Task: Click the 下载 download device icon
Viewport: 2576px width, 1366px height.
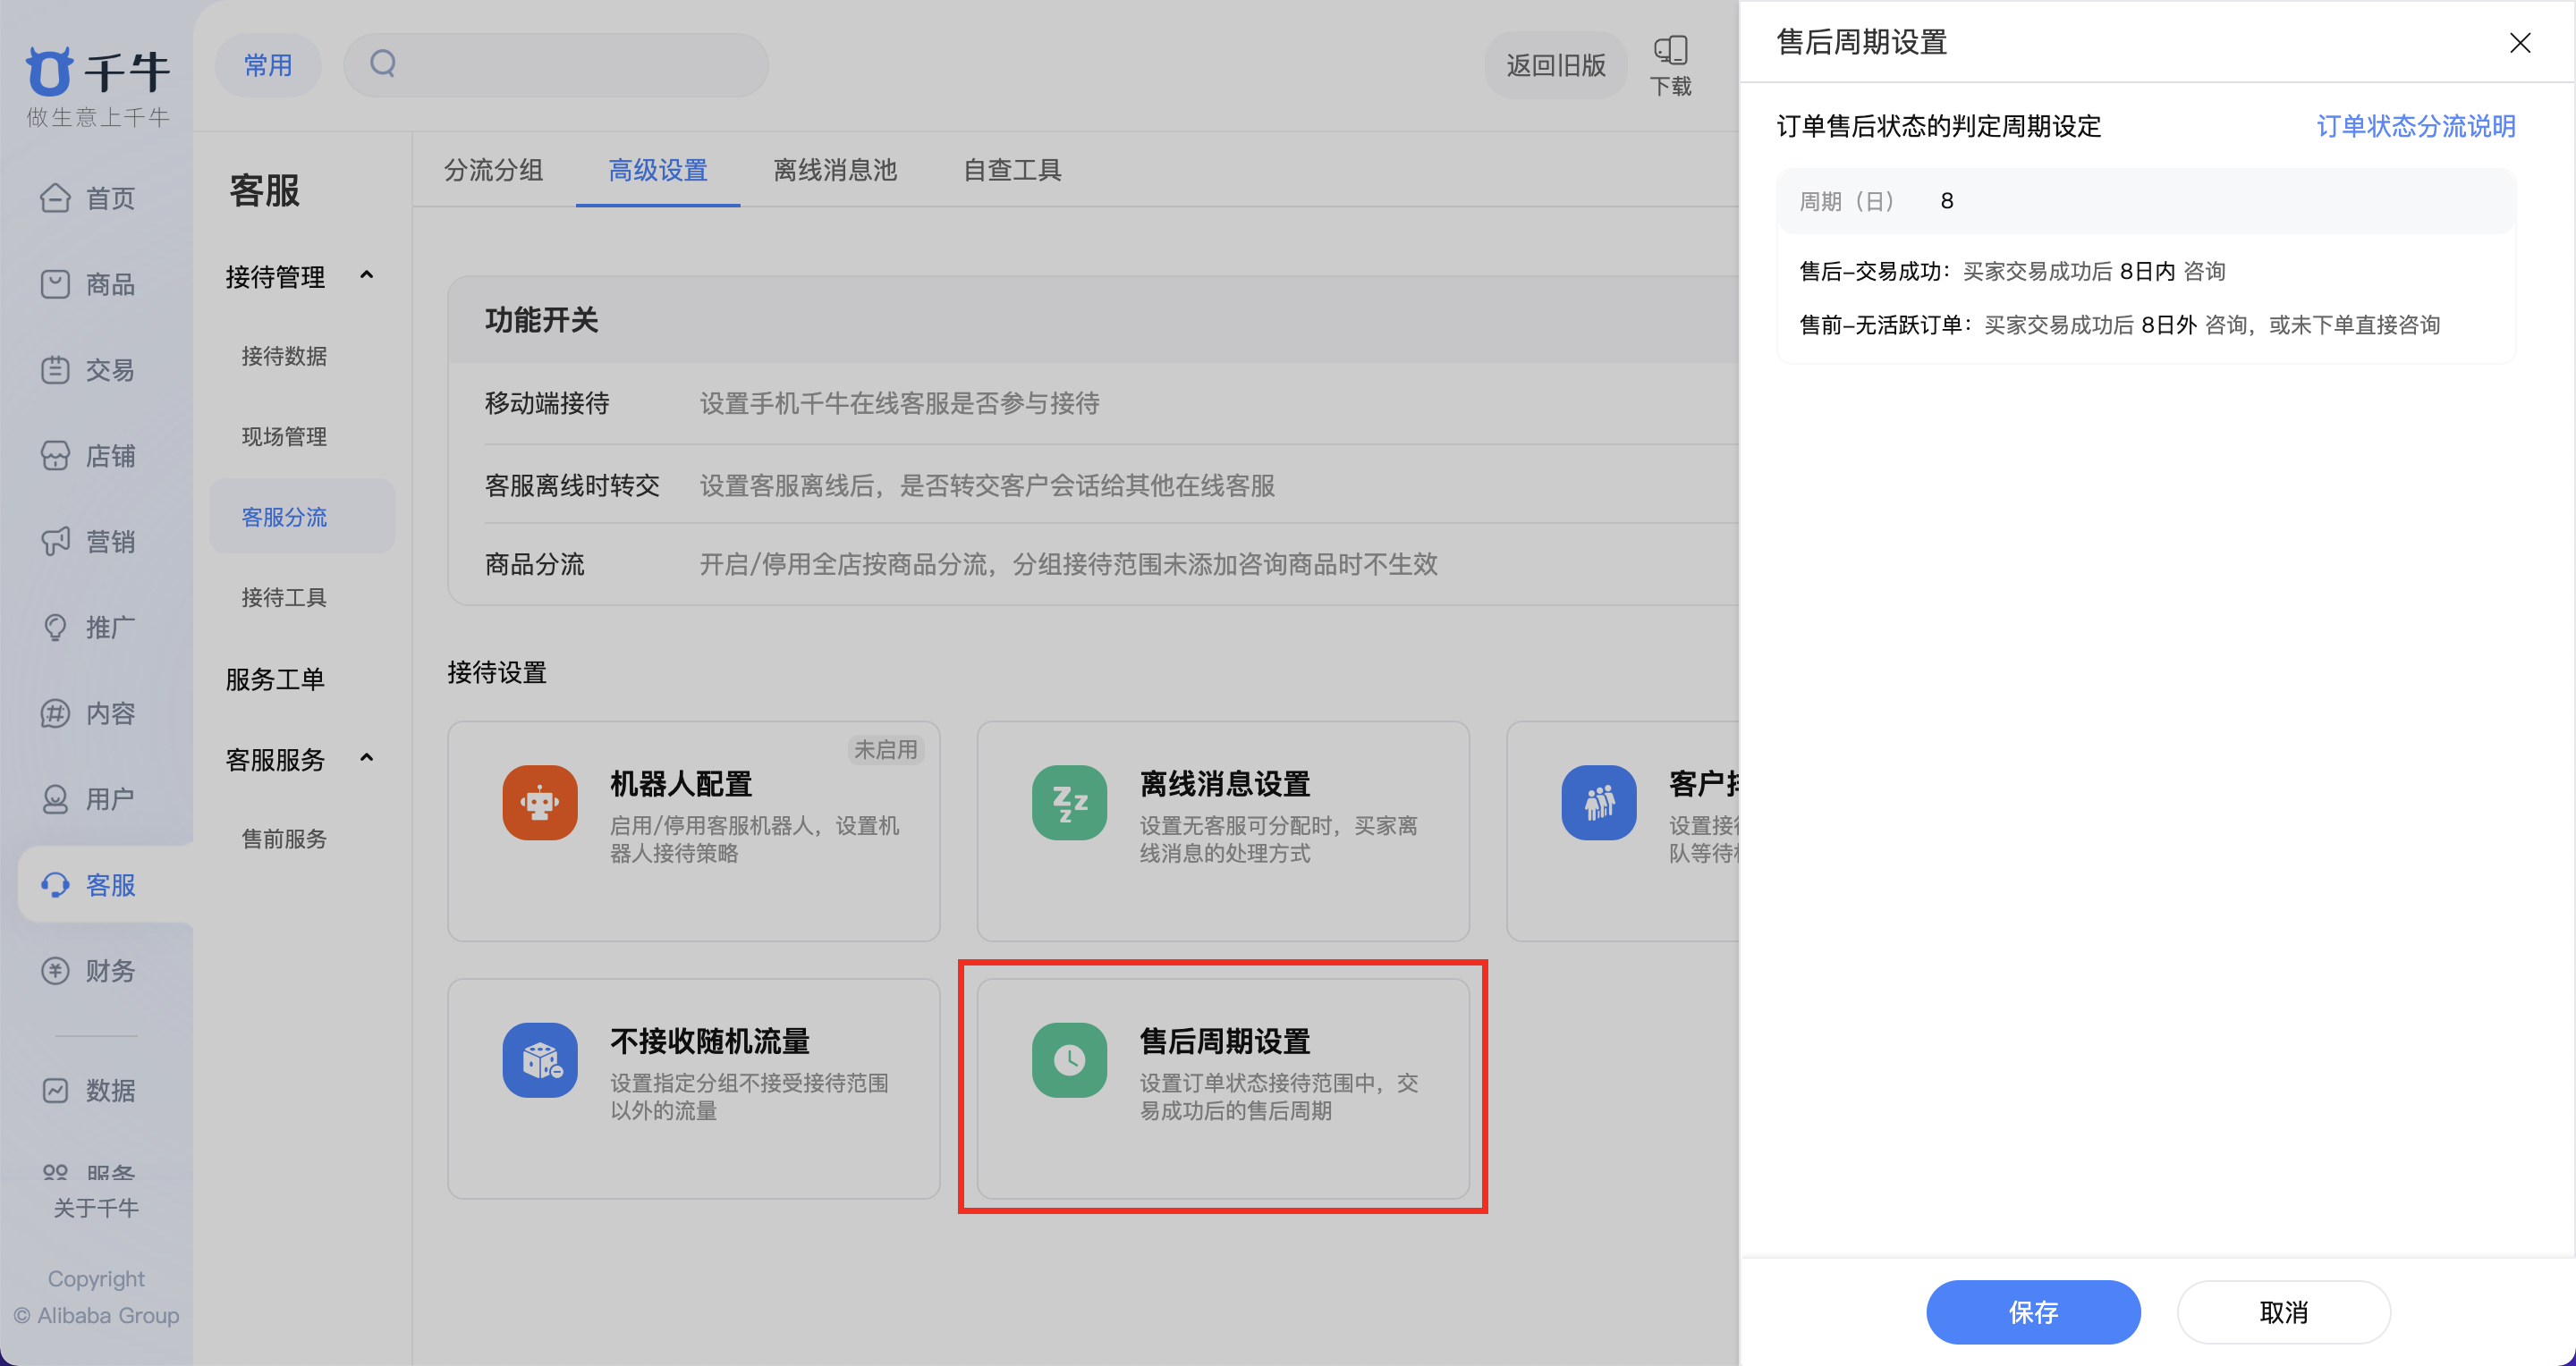Action: tap(1670, 50)
